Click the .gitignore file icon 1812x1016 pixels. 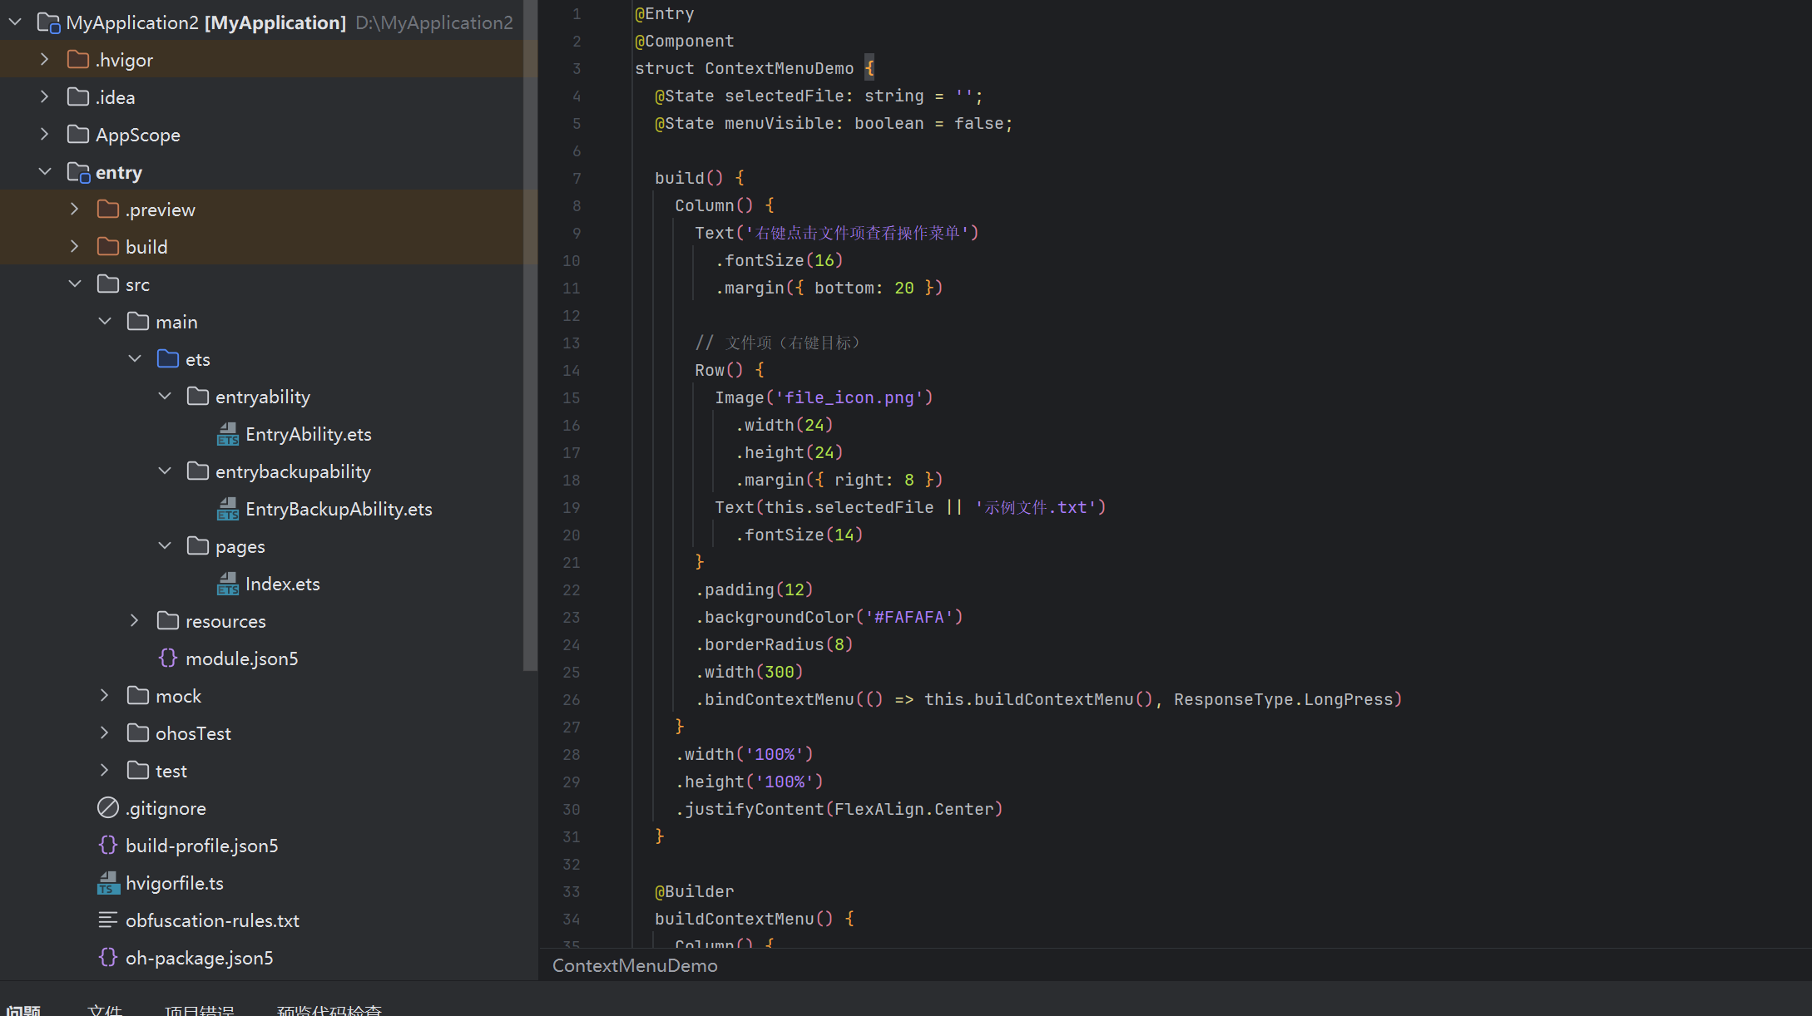(x=108, y=808)
